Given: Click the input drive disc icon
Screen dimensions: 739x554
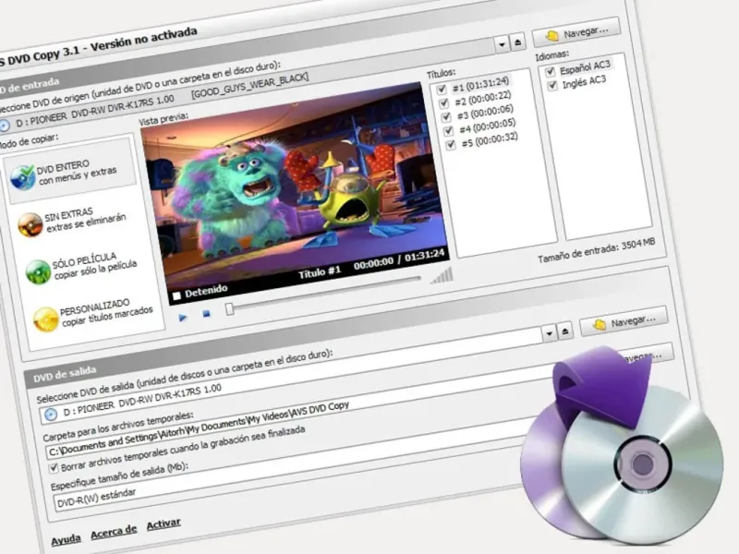Looking at the screenshot, I should pyautogui.click(x=4, y=125).
